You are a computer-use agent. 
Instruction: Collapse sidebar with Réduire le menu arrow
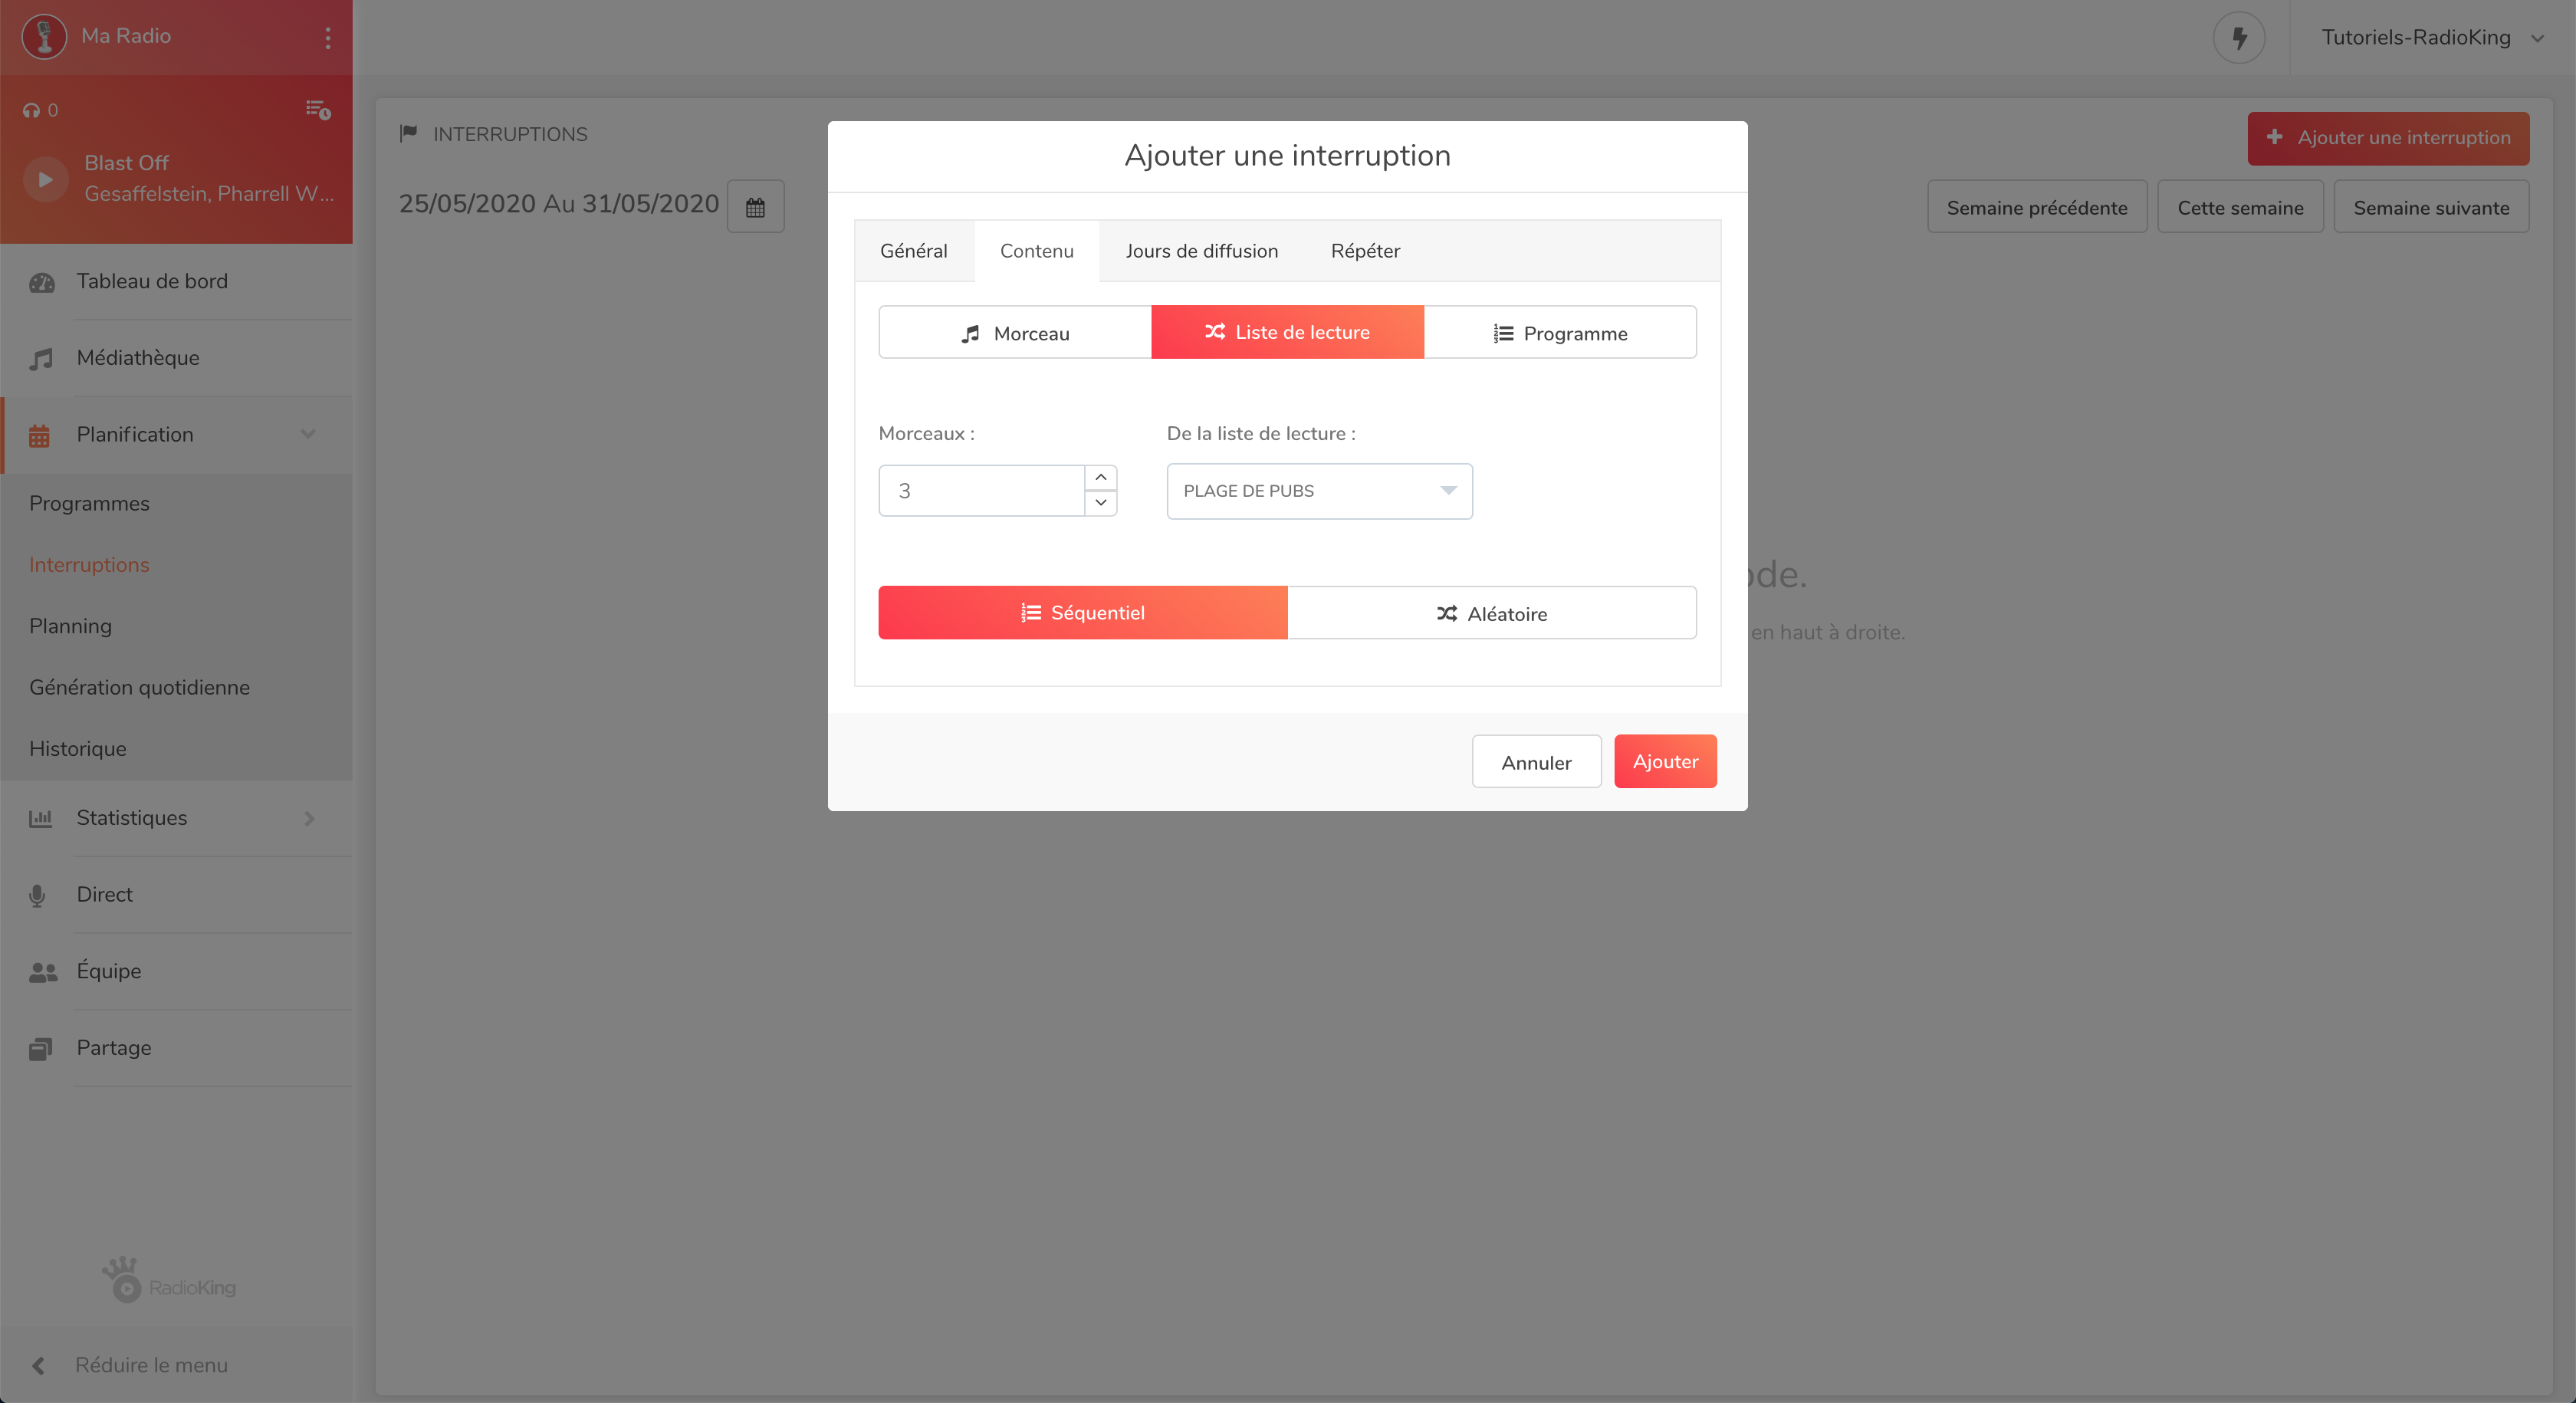tap(38, 1365)
